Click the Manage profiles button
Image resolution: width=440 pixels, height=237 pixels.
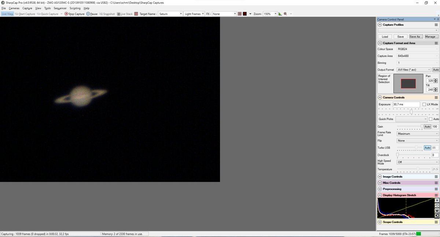[x=431, y=37]
